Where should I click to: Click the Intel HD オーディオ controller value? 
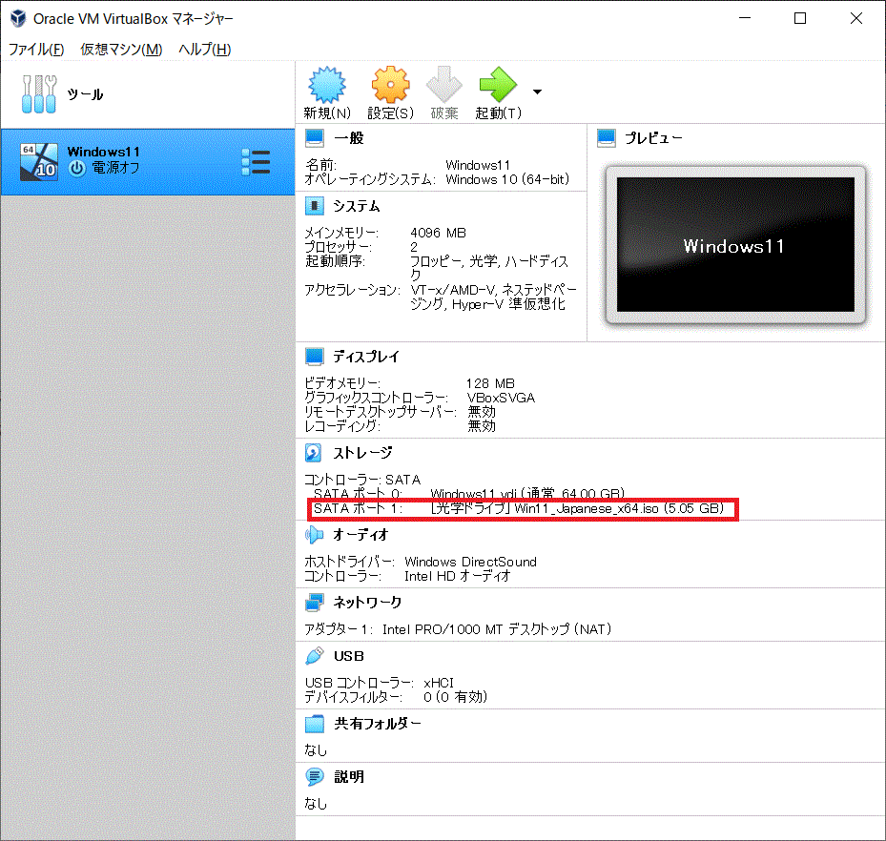pyautogui.click(x=457, y=576)
